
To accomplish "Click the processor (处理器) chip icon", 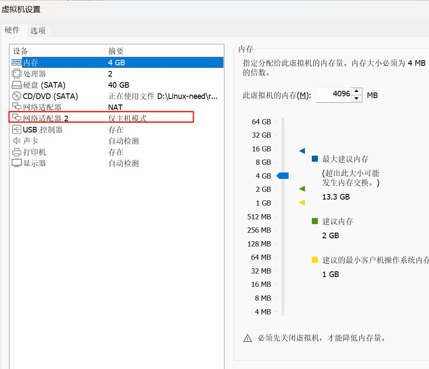I will point(16,74).
